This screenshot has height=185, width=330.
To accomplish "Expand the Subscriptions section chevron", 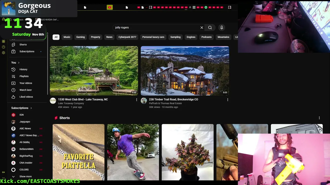I will point(31,108).
